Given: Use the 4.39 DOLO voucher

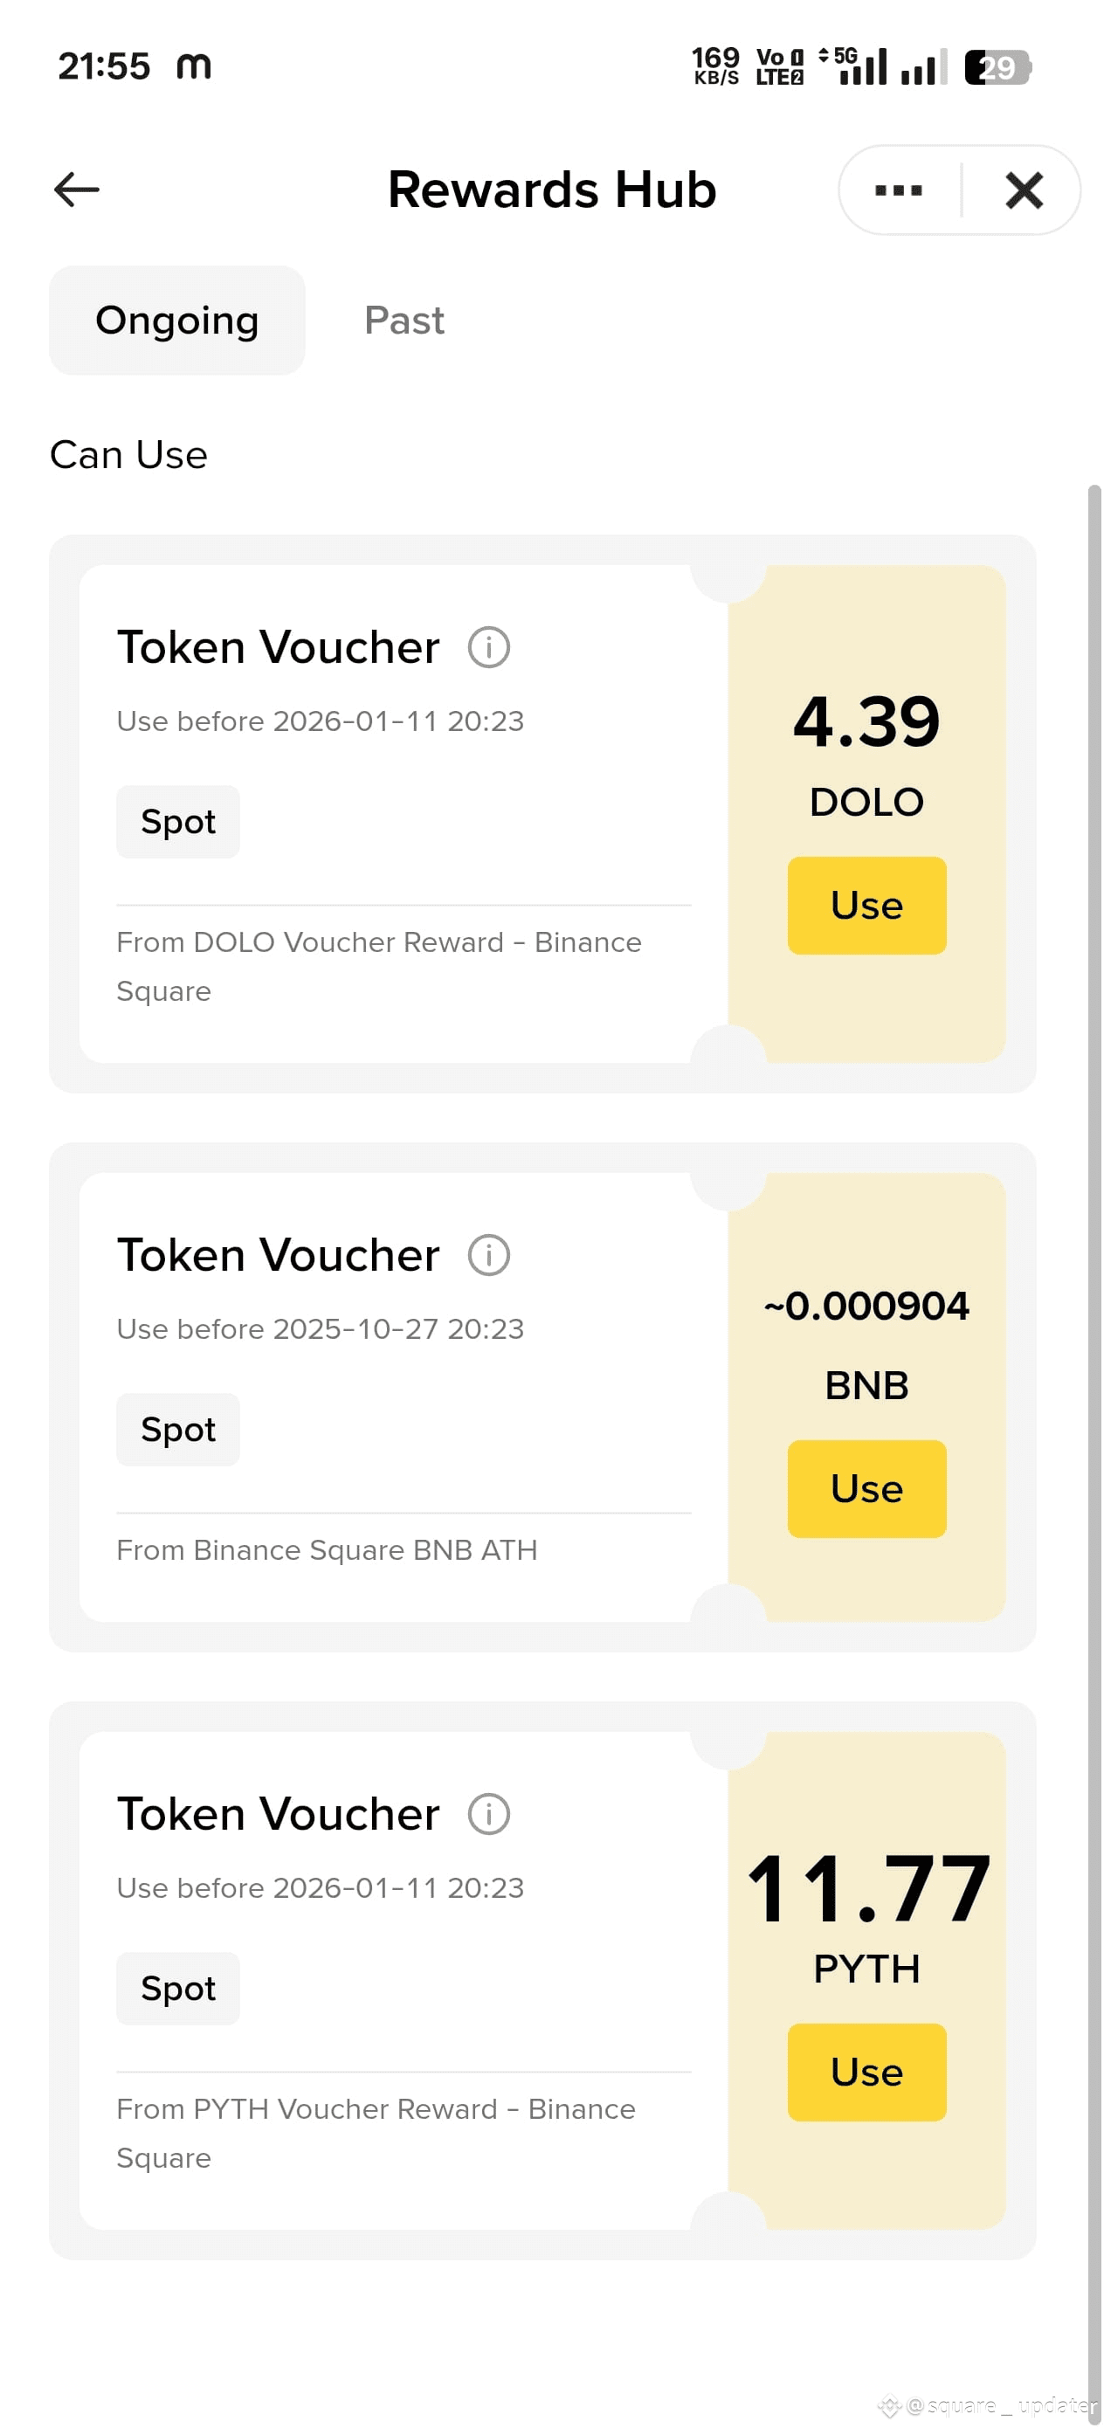Looking at the screenshot, I should coord(866,906).
